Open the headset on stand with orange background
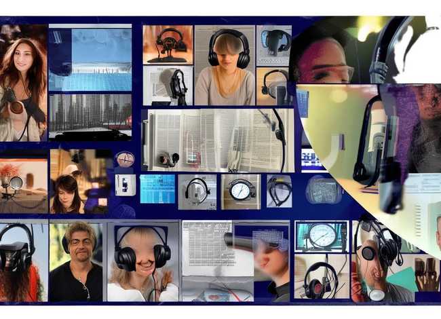The width and height of the screenshot is (441, 319). pos(168,44)
